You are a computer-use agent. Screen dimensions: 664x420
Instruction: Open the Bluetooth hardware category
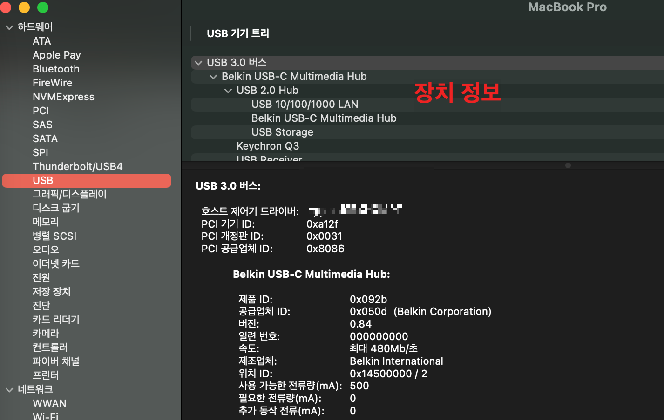[56, 69]
